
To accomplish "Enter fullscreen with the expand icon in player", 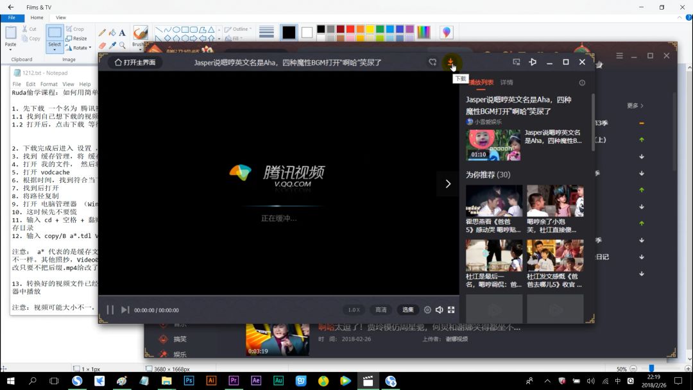I will click(451, 310).
